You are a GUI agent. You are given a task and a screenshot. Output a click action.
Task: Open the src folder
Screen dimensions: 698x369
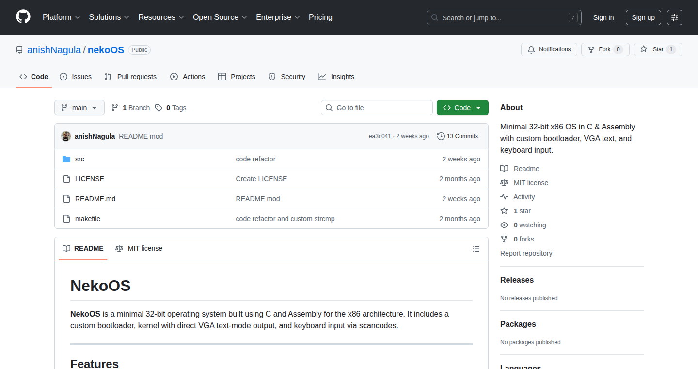tap(79, 159)
